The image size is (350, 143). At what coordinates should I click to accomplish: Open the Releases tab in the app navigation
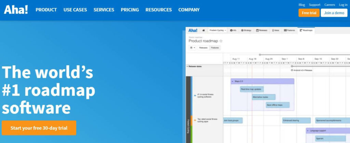click(261, 30)
